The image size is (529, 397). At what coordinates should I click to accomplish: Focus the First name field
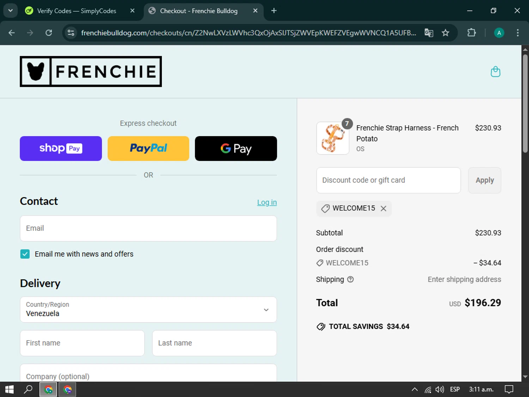82,343
